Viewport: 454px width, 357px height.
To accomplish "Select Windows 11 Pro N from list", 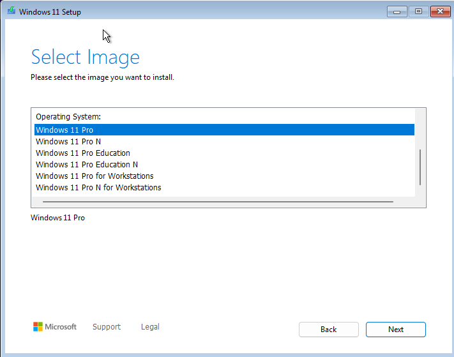I will (68, 142).
